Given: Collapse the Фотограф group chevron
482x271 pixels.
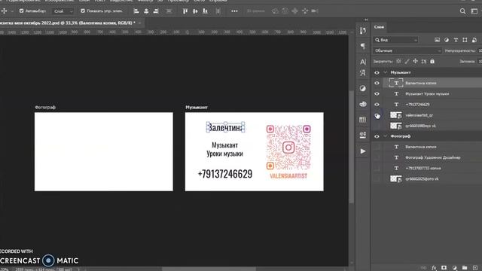Looking at the screenshot, I should pos(386,136).
